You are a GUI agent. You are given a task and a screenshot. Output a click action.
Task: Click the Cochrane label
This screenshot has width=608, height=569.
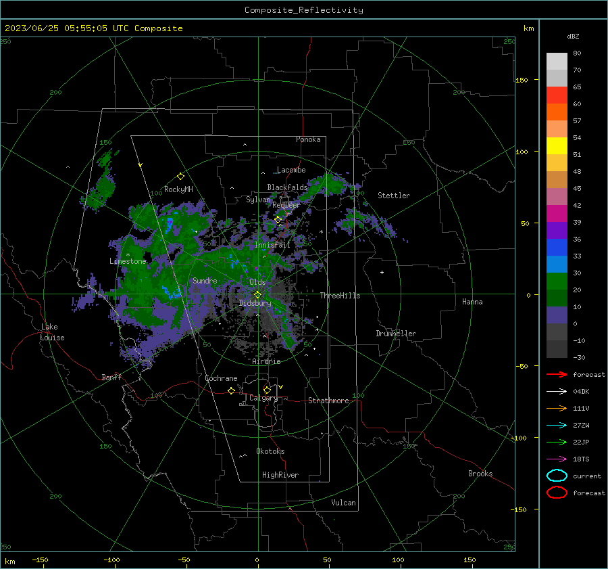tap(221, 378)
